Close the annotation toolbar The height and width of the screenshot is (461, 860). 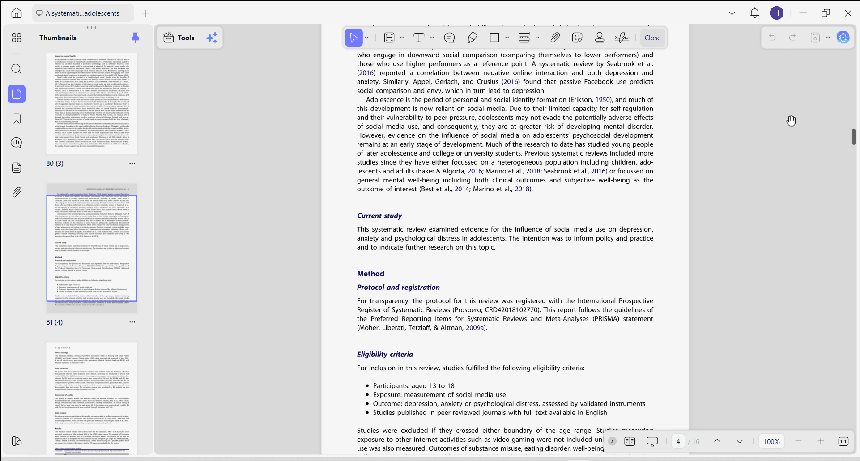pyautogui.click(x=652, y=38)
